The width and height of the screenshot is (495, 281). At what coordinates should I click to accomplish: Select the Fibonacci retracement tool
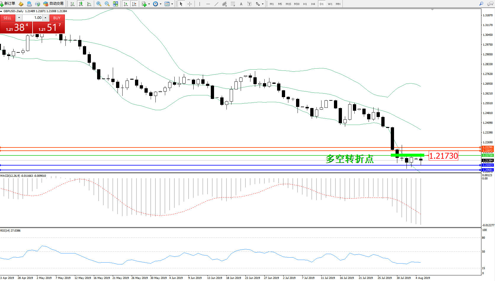(x=233, y=4)
